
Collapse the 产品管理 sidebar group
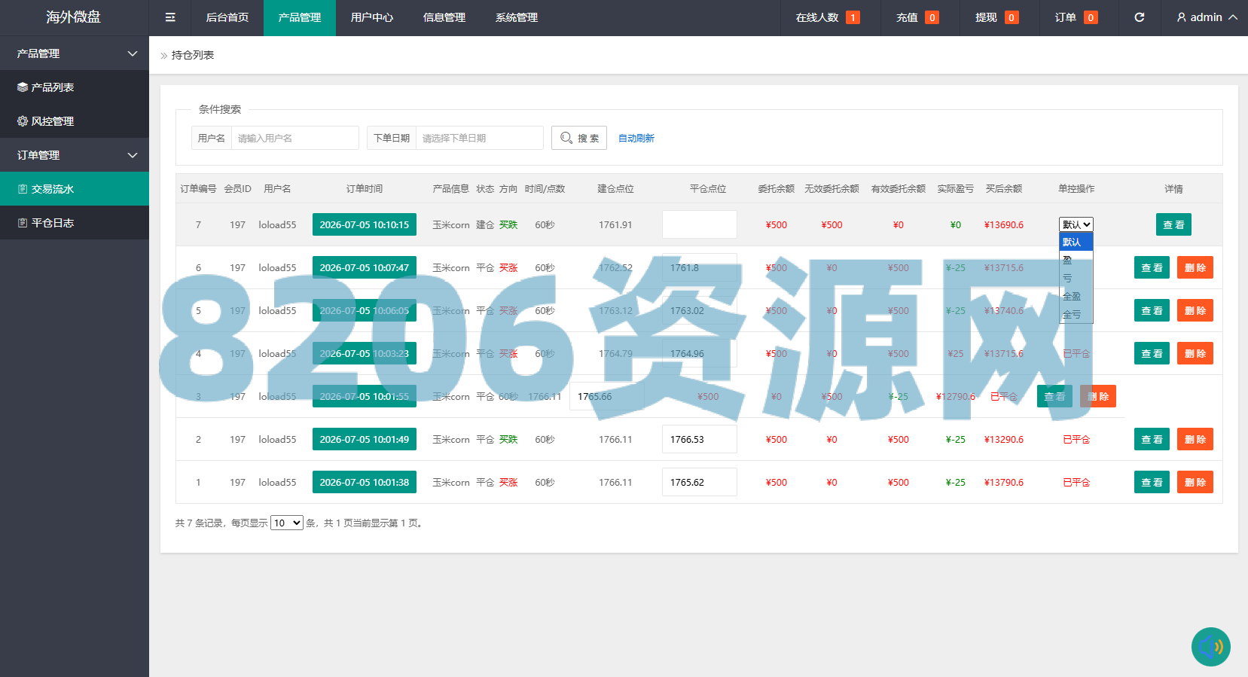tap(133, 53)
